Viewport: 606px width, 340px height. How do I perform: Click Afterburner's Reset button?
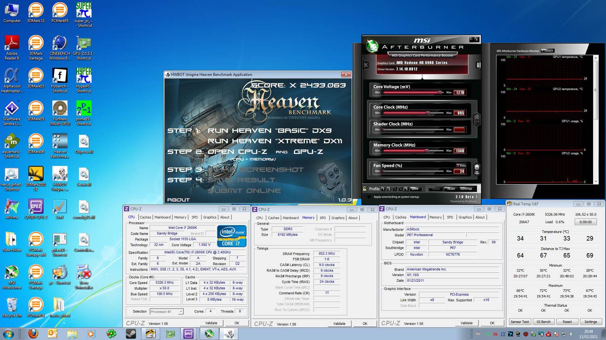[x=451, y=189]
